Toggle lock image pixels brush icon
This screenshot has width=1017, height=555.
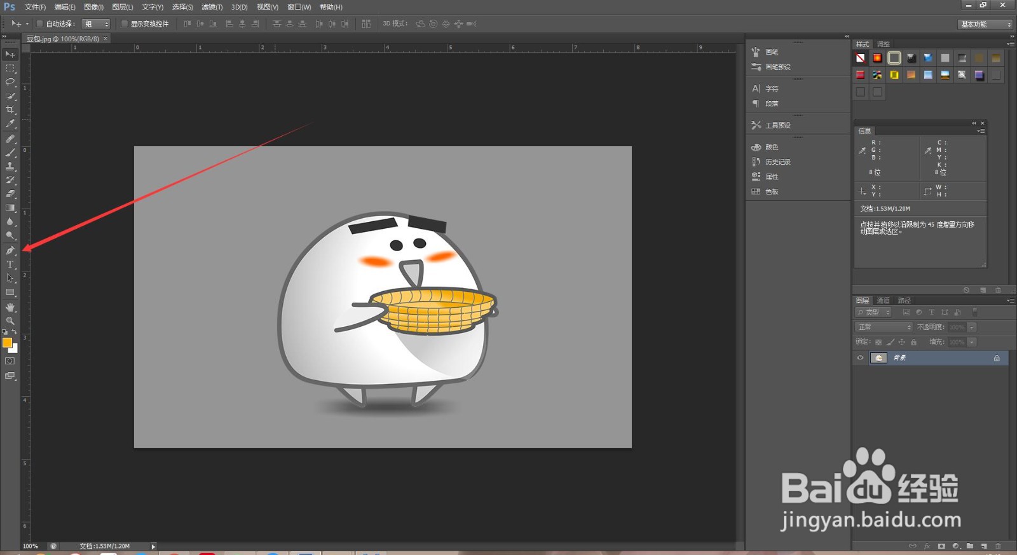pyautogui.click(x=890, y=342)
